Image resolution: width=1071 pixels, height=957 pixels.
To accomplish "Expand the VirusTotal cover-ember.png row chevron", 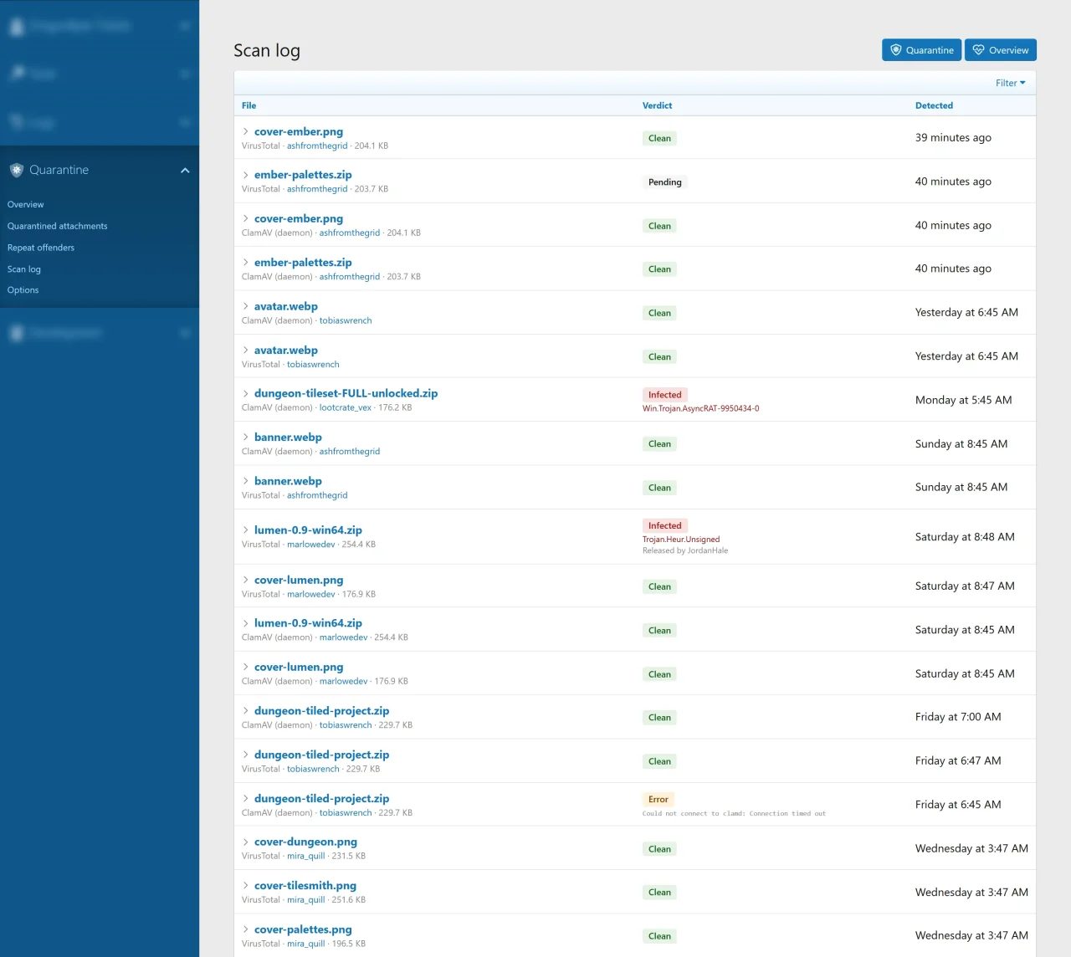I will (245, 131).
